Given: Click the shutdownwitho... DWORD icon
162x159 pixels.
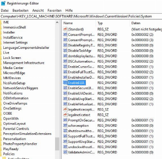Looking at the screenshot, I should [x=65, y=131].
